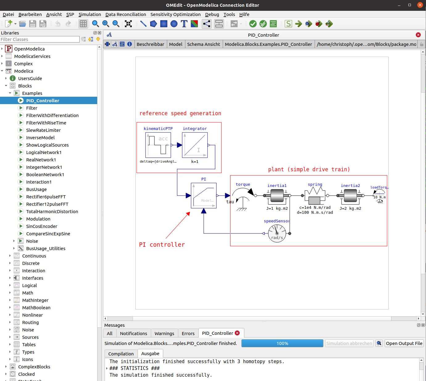
Task: Zoom out of the diagram
Action: 116,24
